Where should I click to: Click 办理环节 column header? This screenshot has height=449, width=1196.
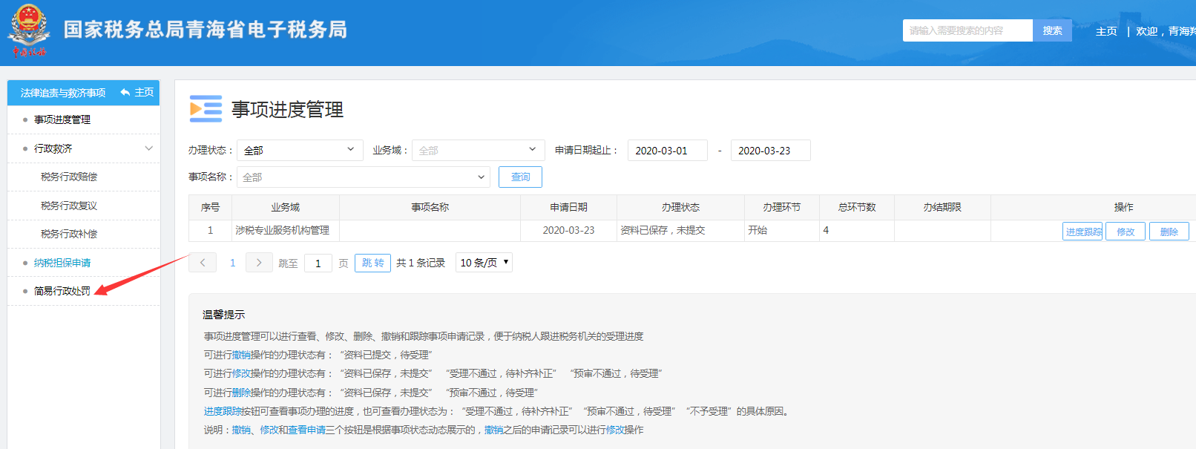tap(782, 207)
